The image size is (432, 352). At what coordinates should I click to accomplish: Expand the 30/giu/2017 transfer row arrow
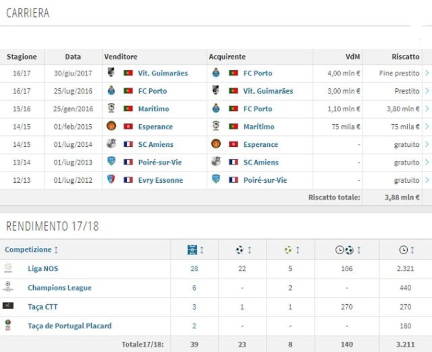427,73
